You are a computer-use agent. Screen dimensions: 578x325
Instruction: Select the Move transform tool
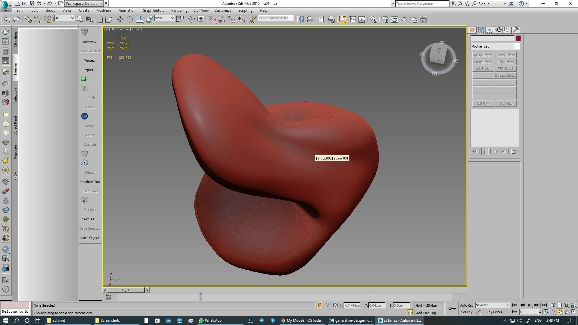(120, 19)
